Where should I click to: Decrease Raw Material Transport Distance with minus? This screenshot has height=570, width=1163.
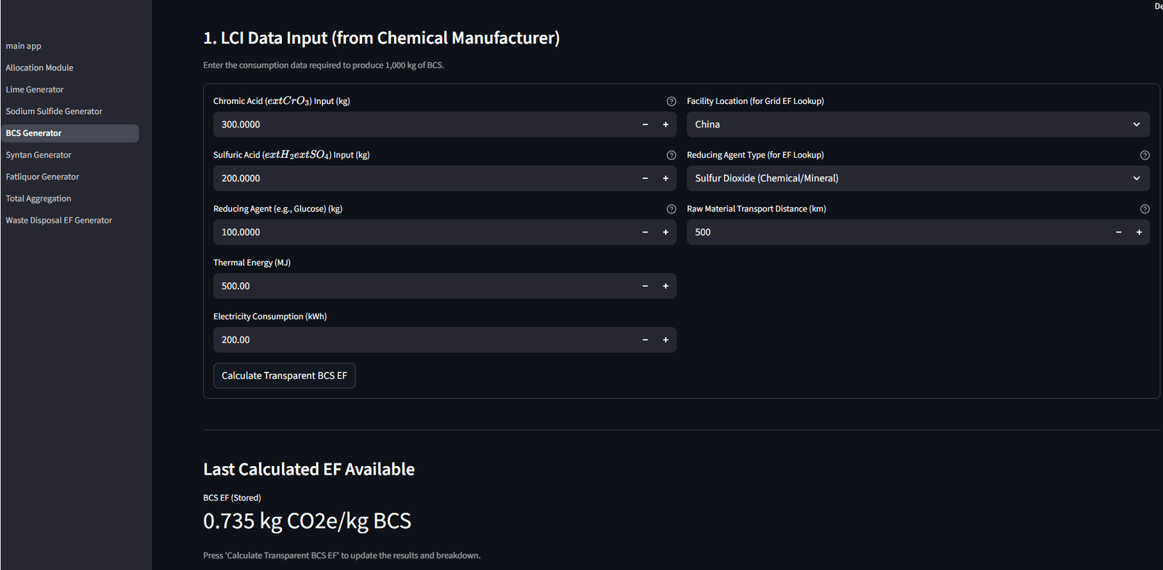point(1119,232)
